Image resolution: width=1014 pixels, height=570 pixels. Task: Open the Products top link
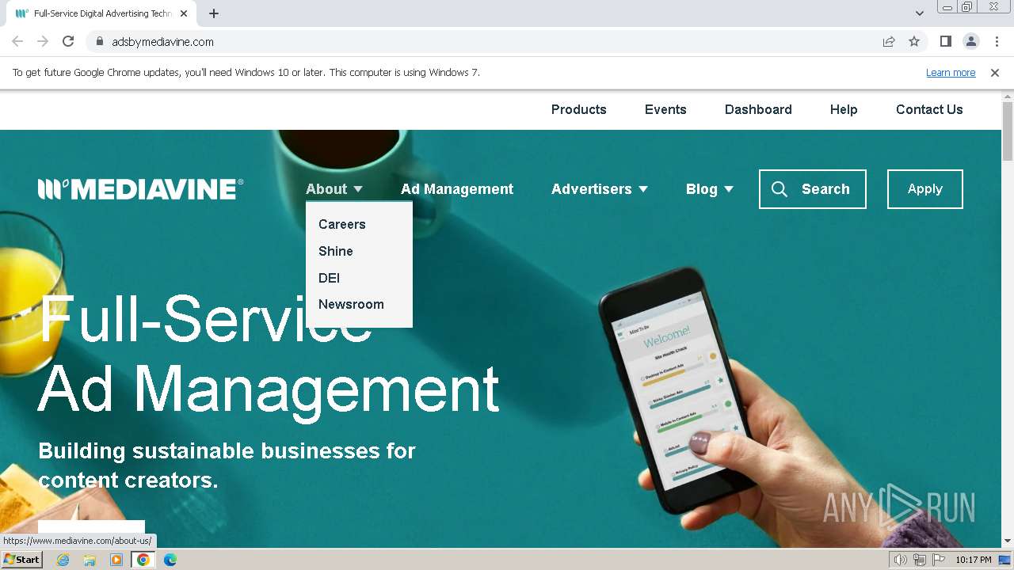[579, 109]
